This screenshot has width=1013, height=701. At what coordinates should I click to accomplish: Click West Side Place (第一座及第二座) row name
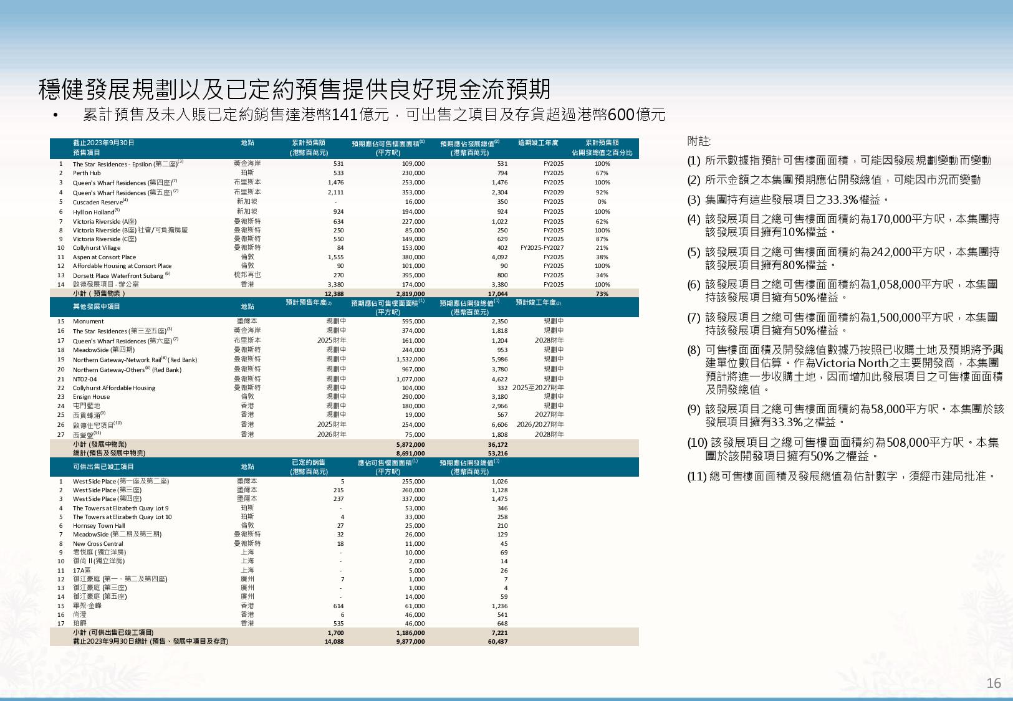point(121,481)
